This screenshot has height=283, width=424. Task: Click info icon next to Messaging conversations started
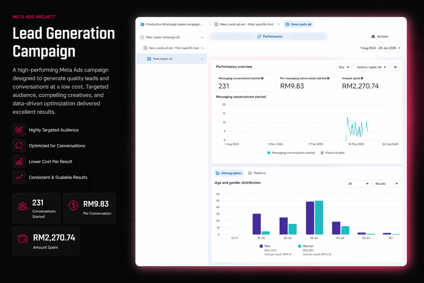[262, 78]
